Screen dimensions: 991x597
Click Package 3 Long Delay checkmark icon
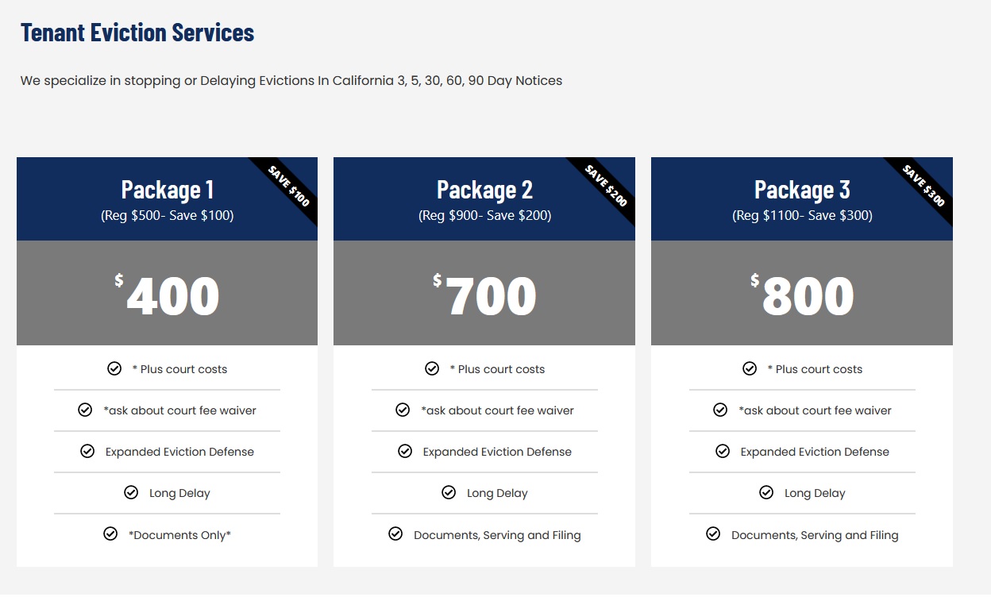point(766,492)
